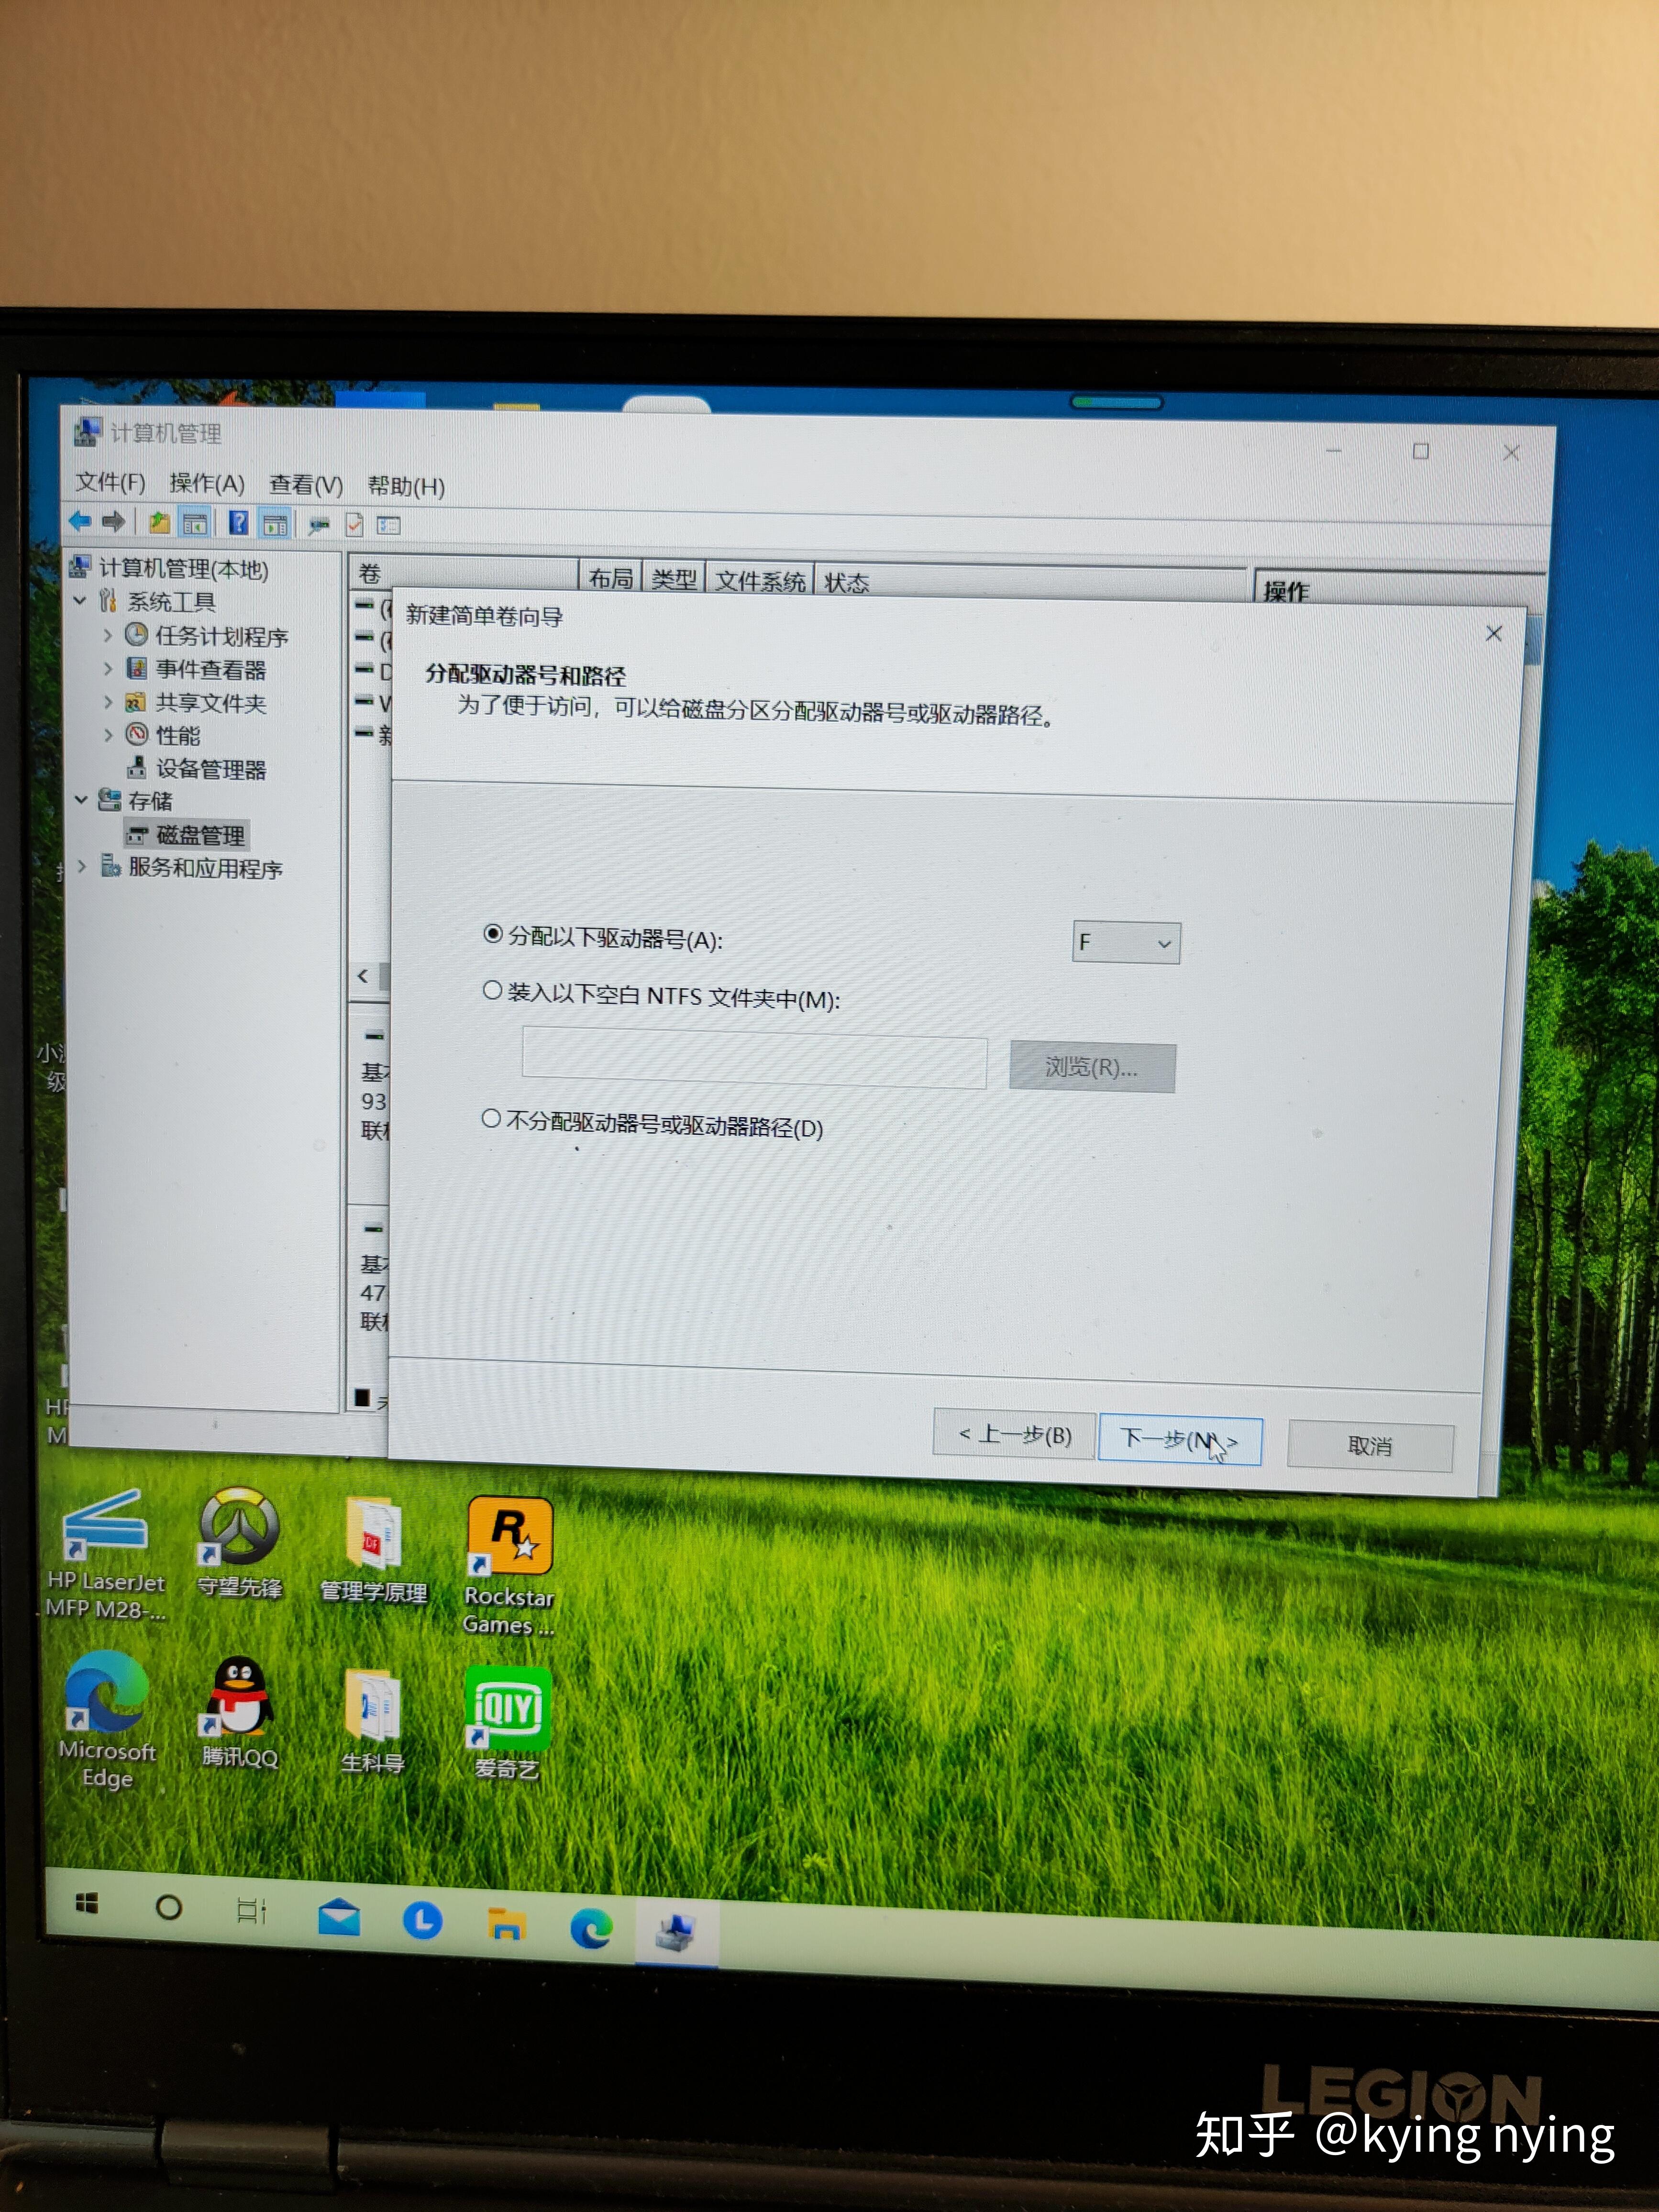Click the properties checkmark sheet toolbar icon
This screenshot has height=2212, width=1659.
pos(354,524)
